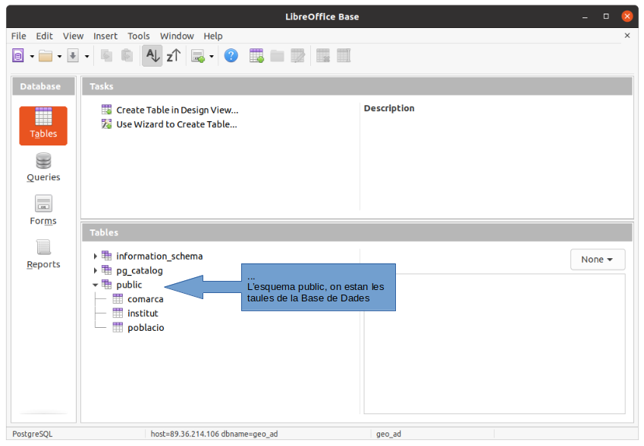Close document with menu bar X

(x=627, y=36)
